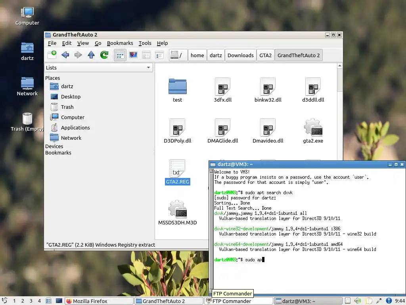Go forward with the right arrow icon
The height and width of the screenshot is (305, 406).
tap(78, 55)
